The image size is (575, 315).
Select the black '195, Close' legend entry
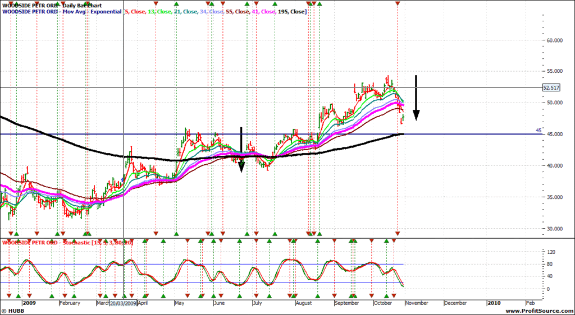coord(292,12)
